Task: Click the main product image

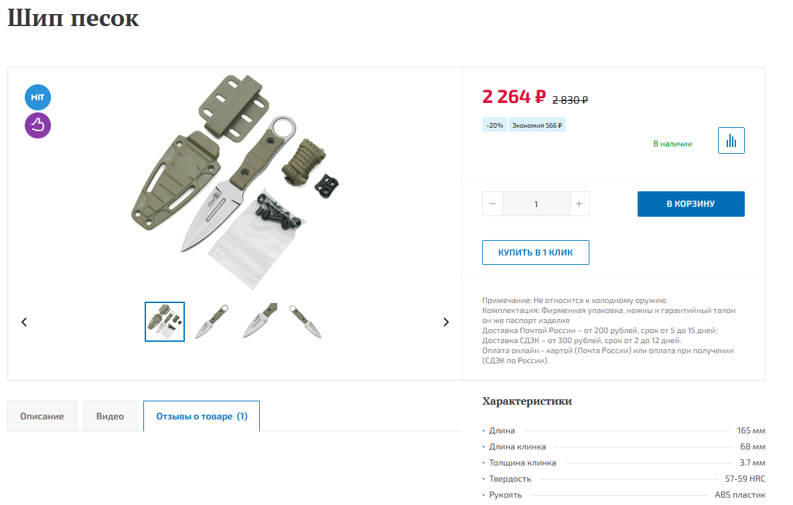Action: point(234,182)
